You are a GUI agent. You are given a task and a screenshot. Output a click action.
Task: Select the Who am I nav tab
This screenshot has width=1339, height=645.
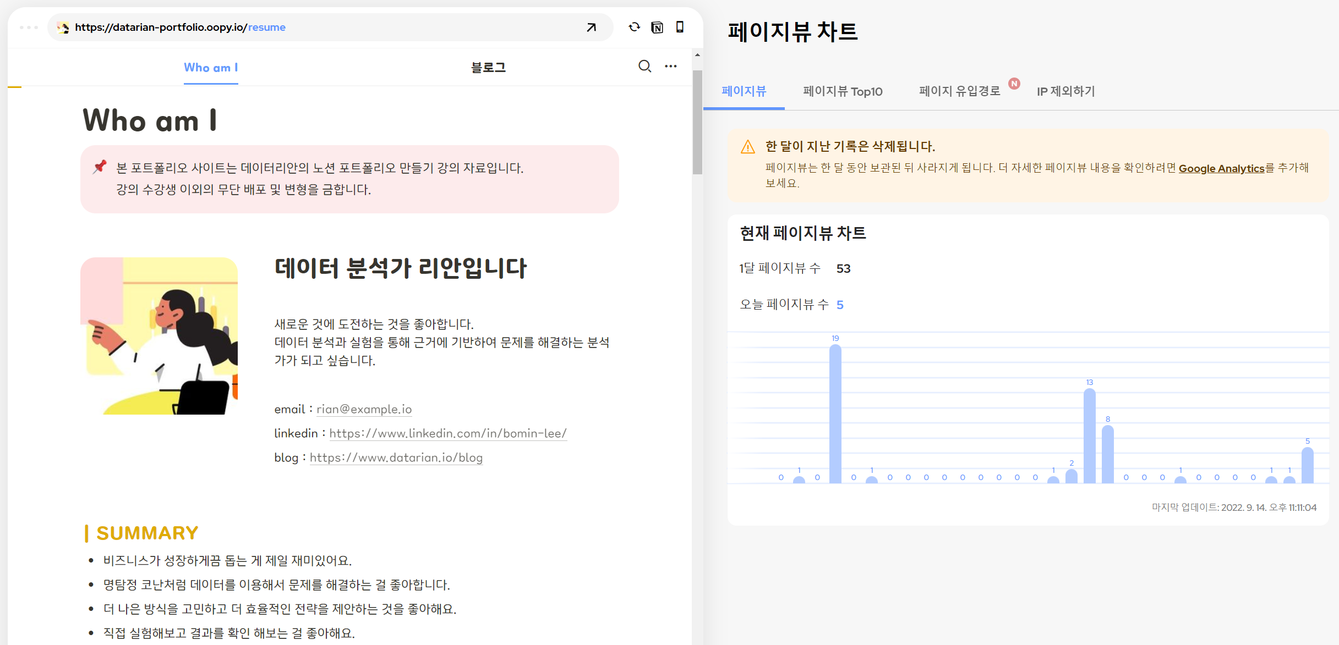coord(211,68)
